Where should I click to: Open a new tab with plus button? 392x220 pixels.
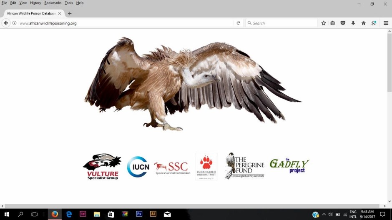(70, 13)
